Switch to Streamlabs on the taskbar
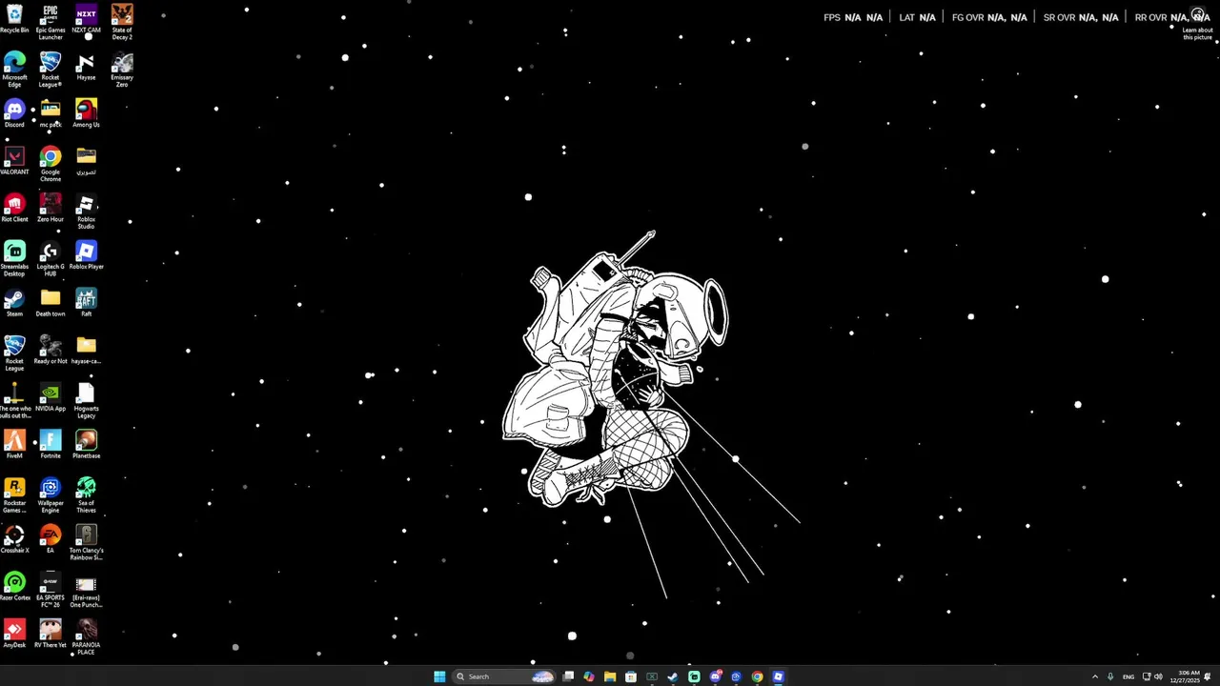Image resolution: width=1220 pixels, height=686 pixels. pos(694,676)
